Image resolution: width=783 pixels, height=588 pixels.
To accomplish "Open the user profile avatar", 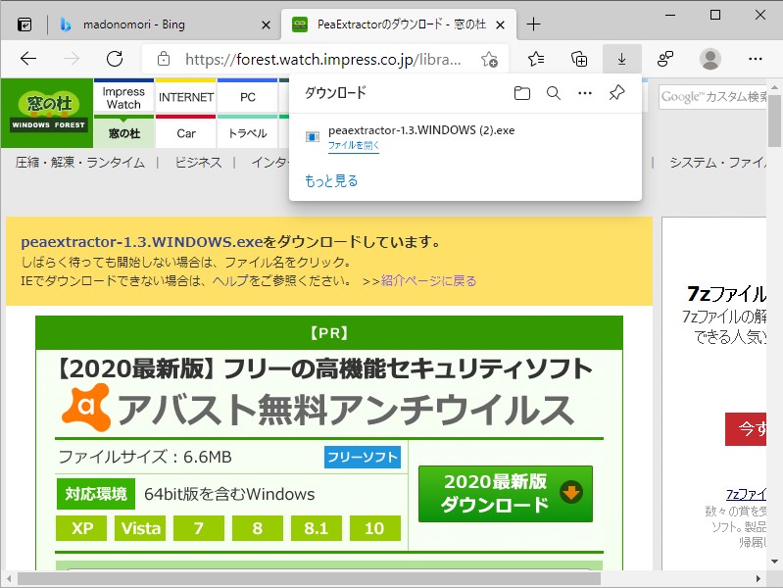I will point(710,59).
